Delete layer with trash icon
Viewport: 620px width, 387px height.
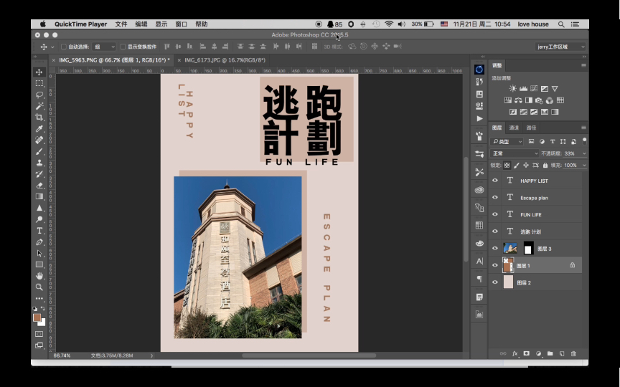(x=573, y=353)
